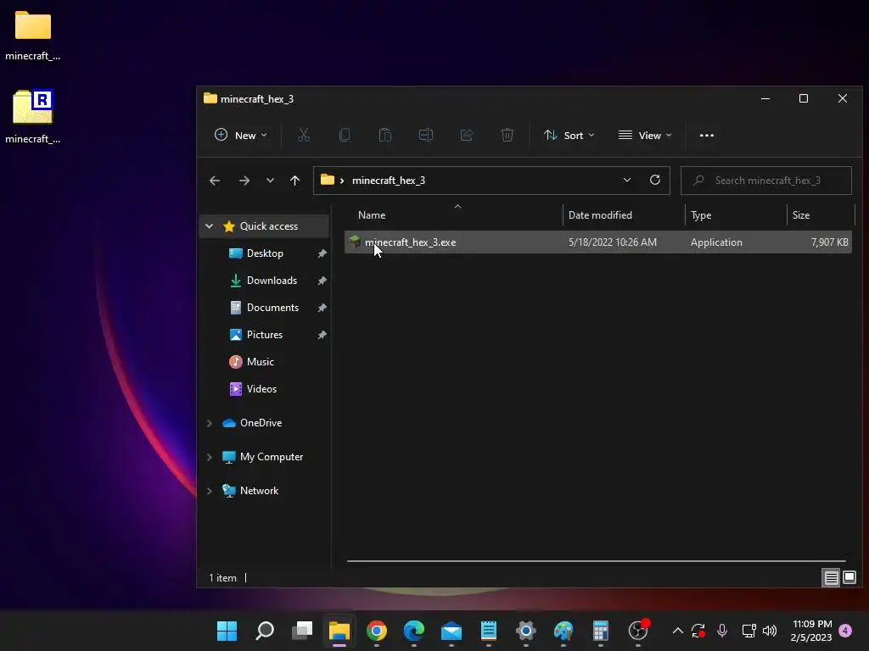Select Network in navigation pane

[259, 491]
